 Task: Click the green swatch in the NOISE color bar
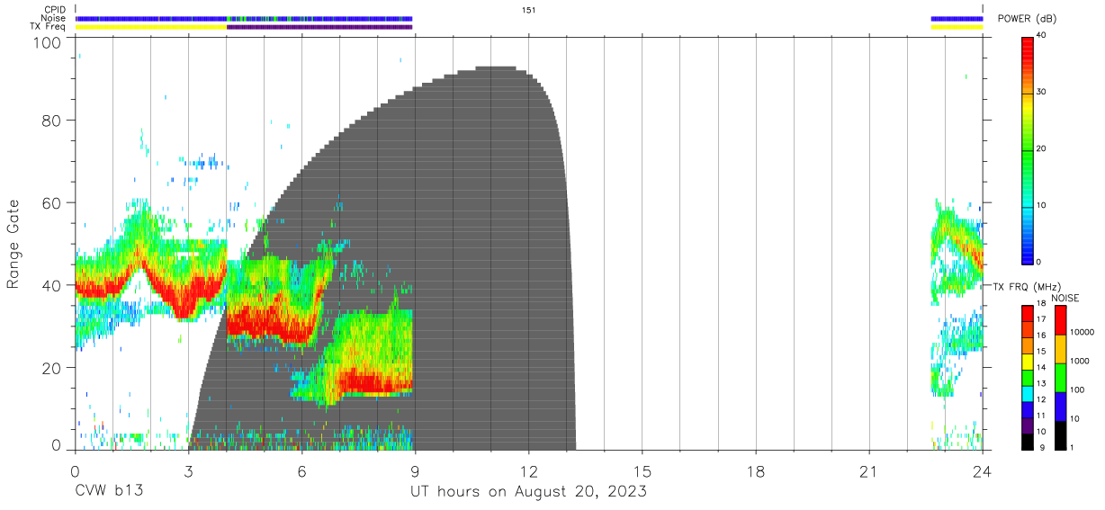pyautogui.click(x=1060, y=378)
